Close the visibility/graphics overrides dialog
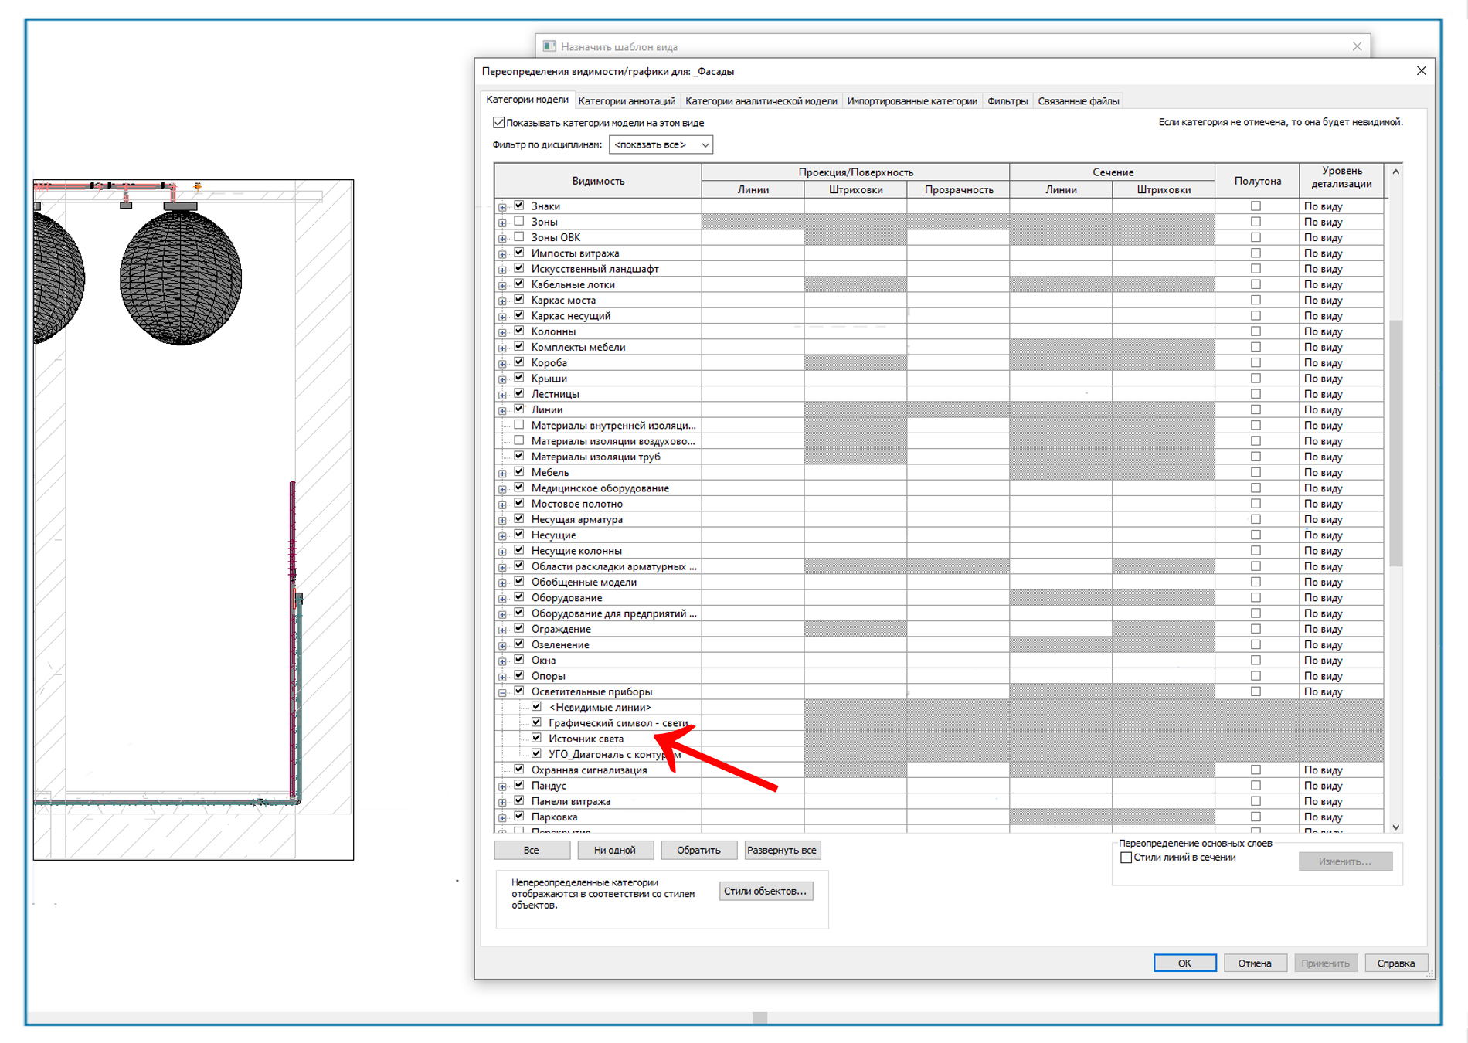The image size is (1468, 1043). pyautogui.click(x=1421, y=70)
